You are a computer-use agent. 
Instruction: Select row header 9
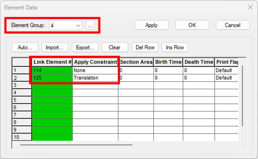click(22, 130)
